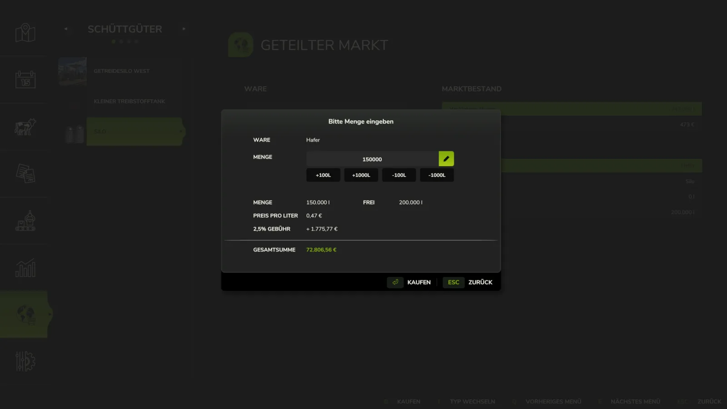
Task: Click the fee value + 1.775,77 €
Action: point(322,229)
